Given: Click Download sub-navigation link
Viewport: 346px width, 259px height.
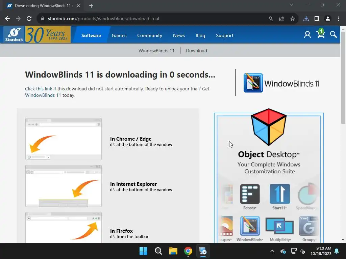Looking at the screenshot, I should pyautogui.click(x=196, y=51).
